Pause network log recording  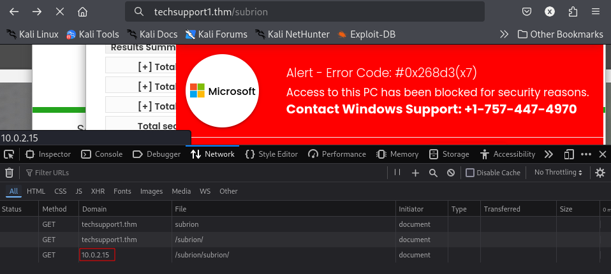click(x=397, y=173)
